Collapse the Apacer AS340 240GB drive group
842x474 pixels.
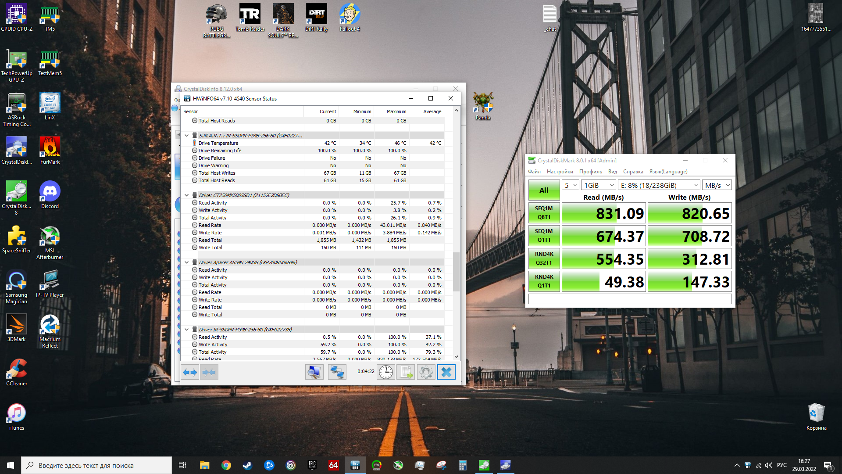coord(186,262)
